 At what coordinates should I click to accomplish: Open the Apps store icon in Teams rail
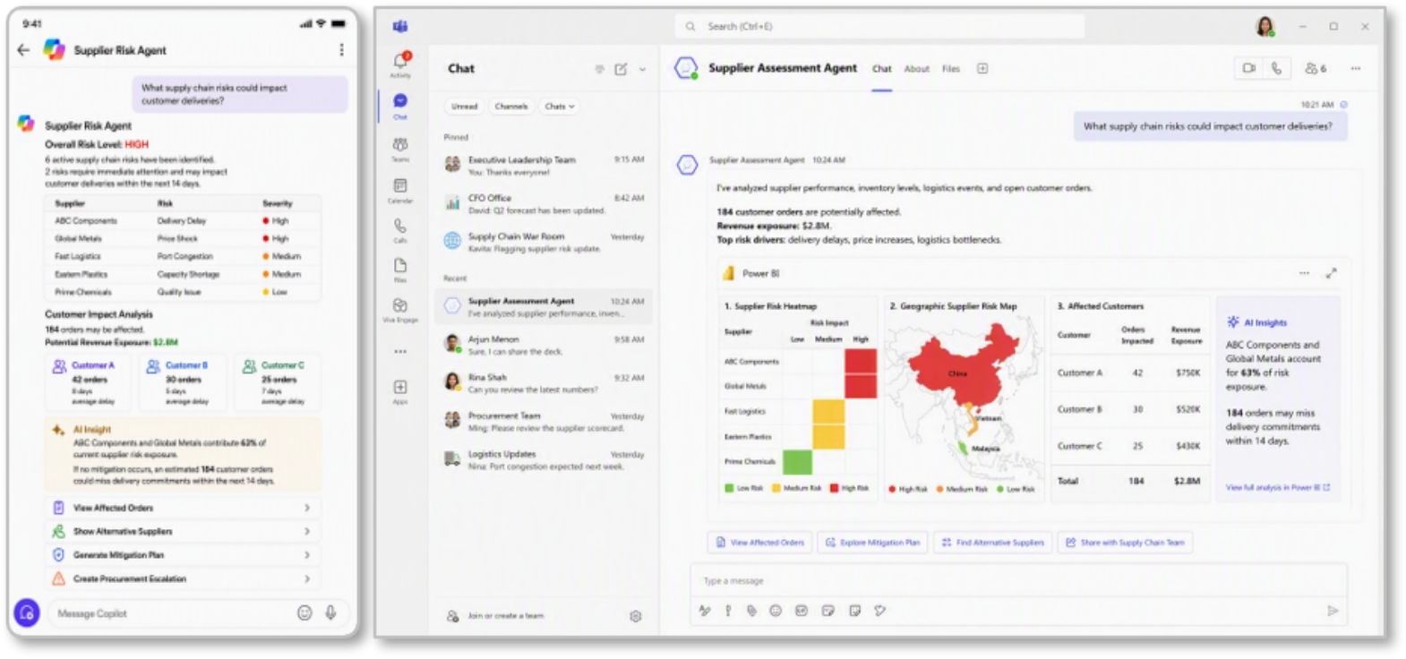click(400, 391)
